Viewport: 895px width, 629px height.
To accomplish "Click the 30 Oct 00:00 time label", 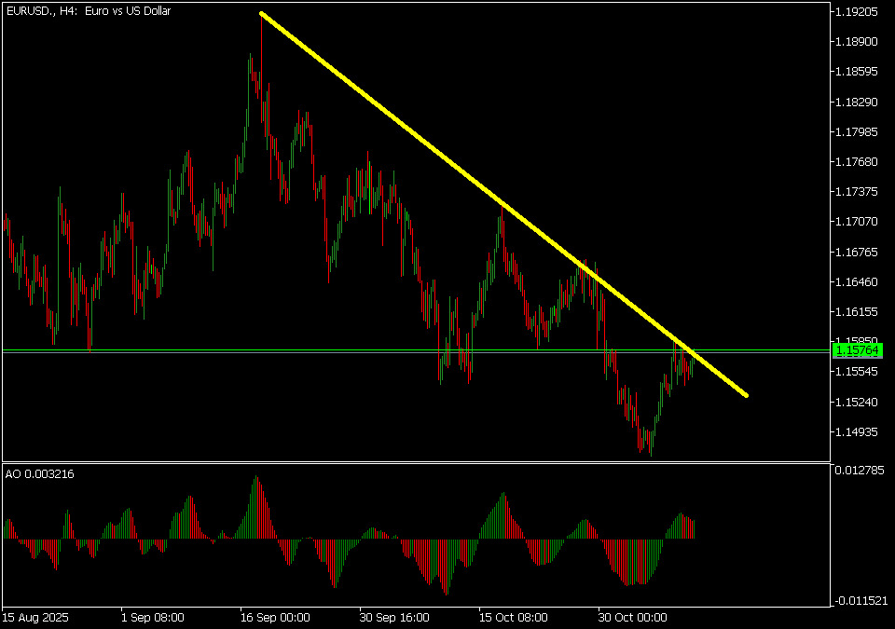I will pyautogui.click(x=630, y=617).
